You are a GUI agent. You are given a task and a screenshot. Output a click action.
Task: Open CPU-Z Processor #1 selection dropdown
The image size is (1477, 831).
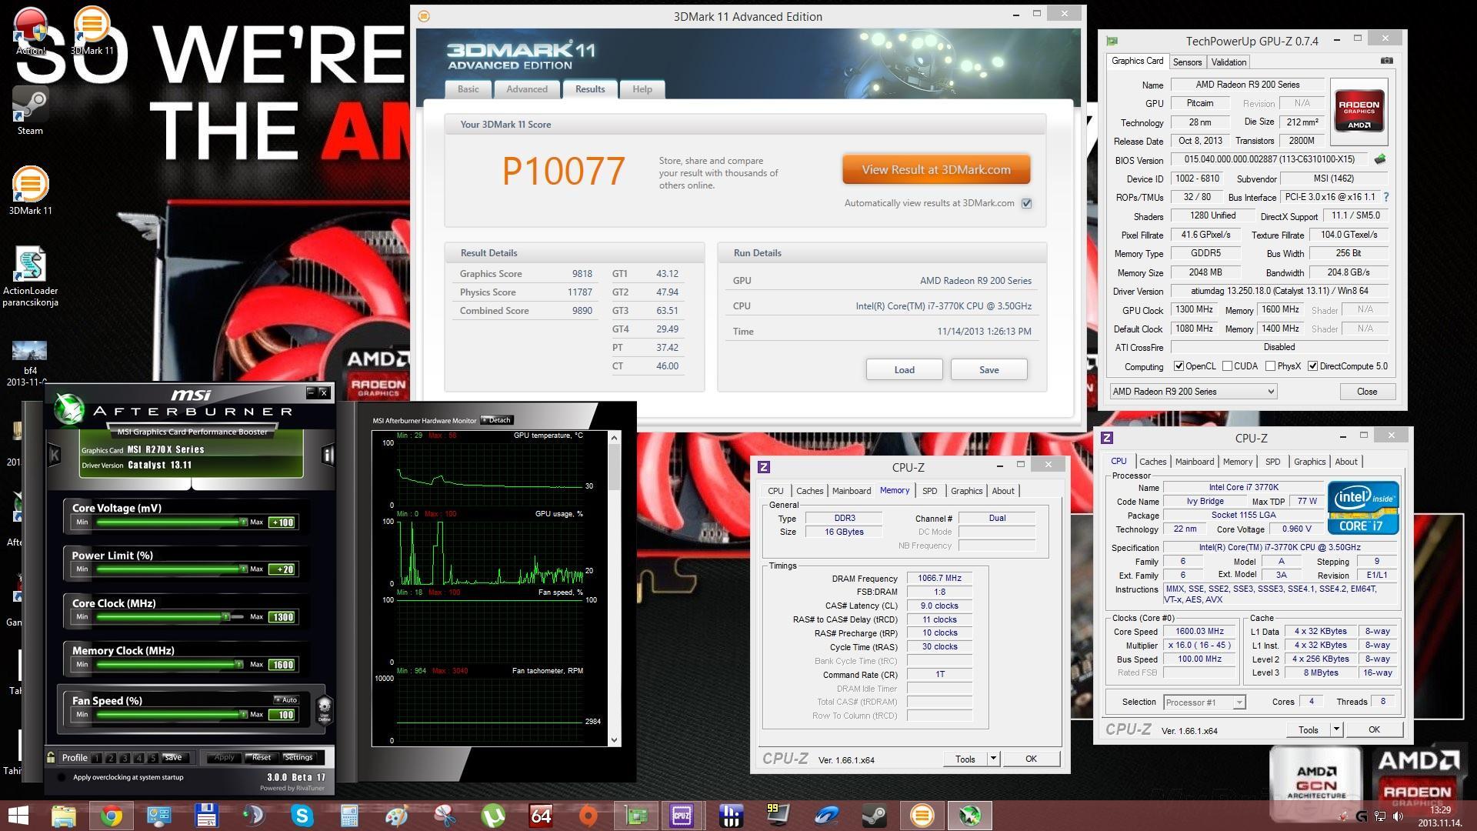pos(1204,702)
